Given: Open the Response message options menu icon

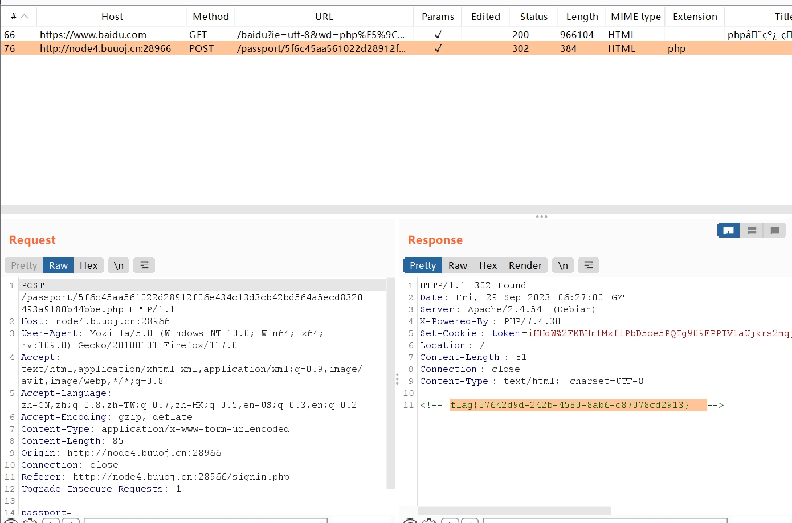Looking at the screenshot, I should [589, 265].
